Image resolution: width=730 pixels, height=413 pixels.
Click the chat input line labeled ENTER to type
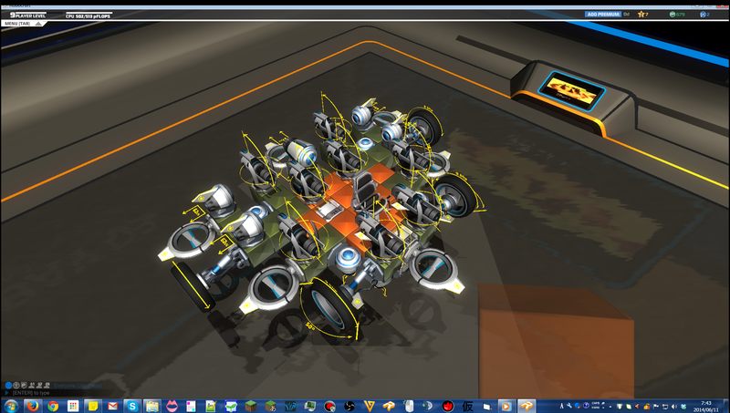[x=31, y=393]
